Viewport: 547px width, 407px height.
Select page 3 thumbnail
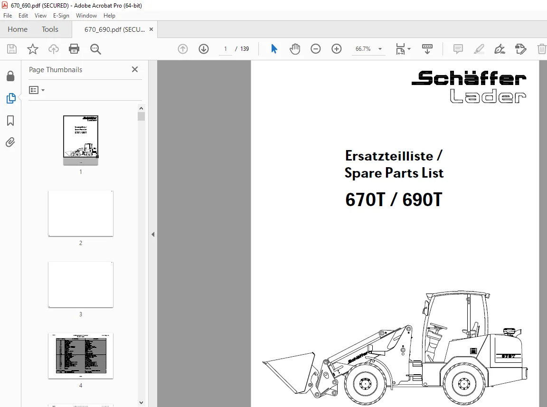81,284
